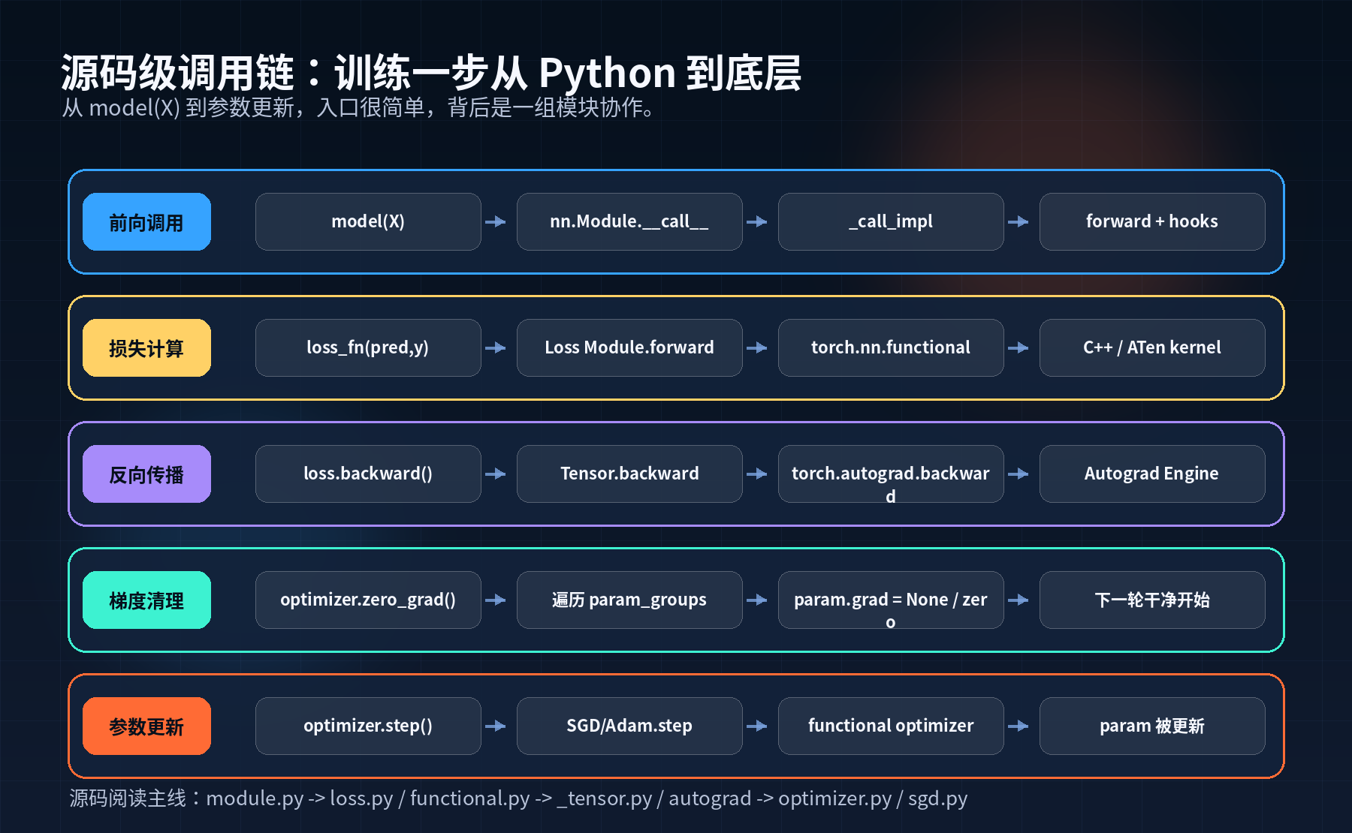Select the SGD/Adam.step box
The height and width of the screenshot is (833, 1352).
629,726
